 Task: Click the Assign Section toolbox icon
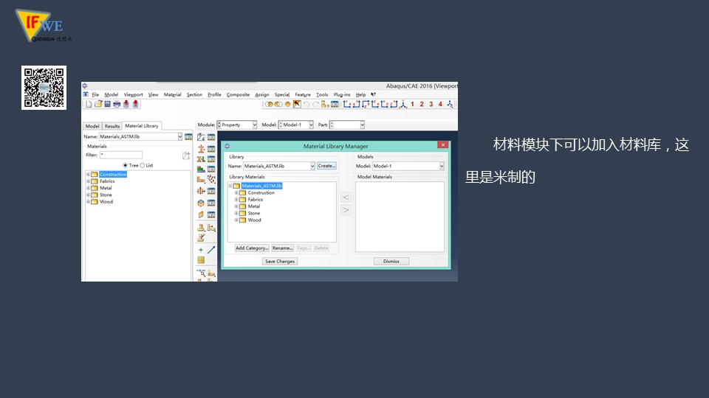pyautogui.click(x=201, y=159)
